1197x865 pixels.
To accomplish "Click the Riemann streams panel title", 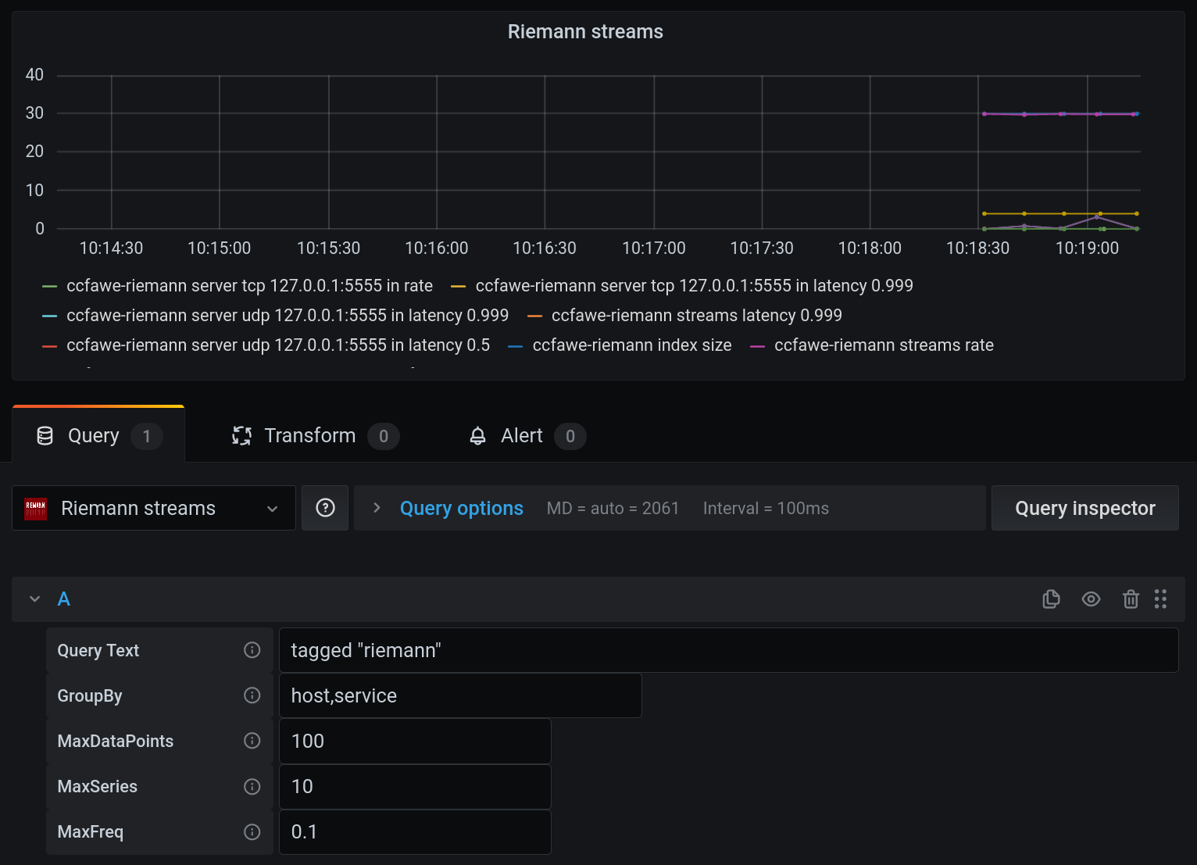I will [x=585, y=31].
